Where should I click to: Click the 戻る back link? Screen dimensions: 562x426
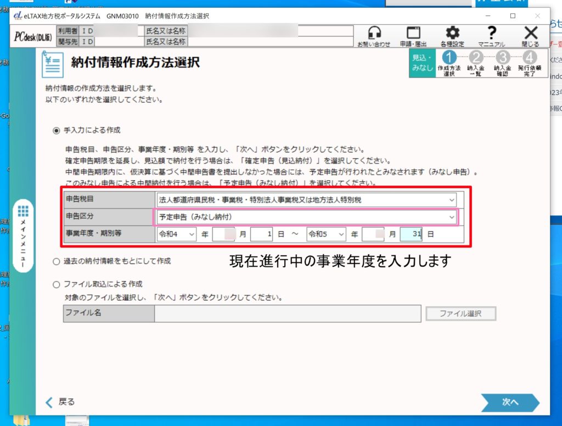tap(60, 402)
